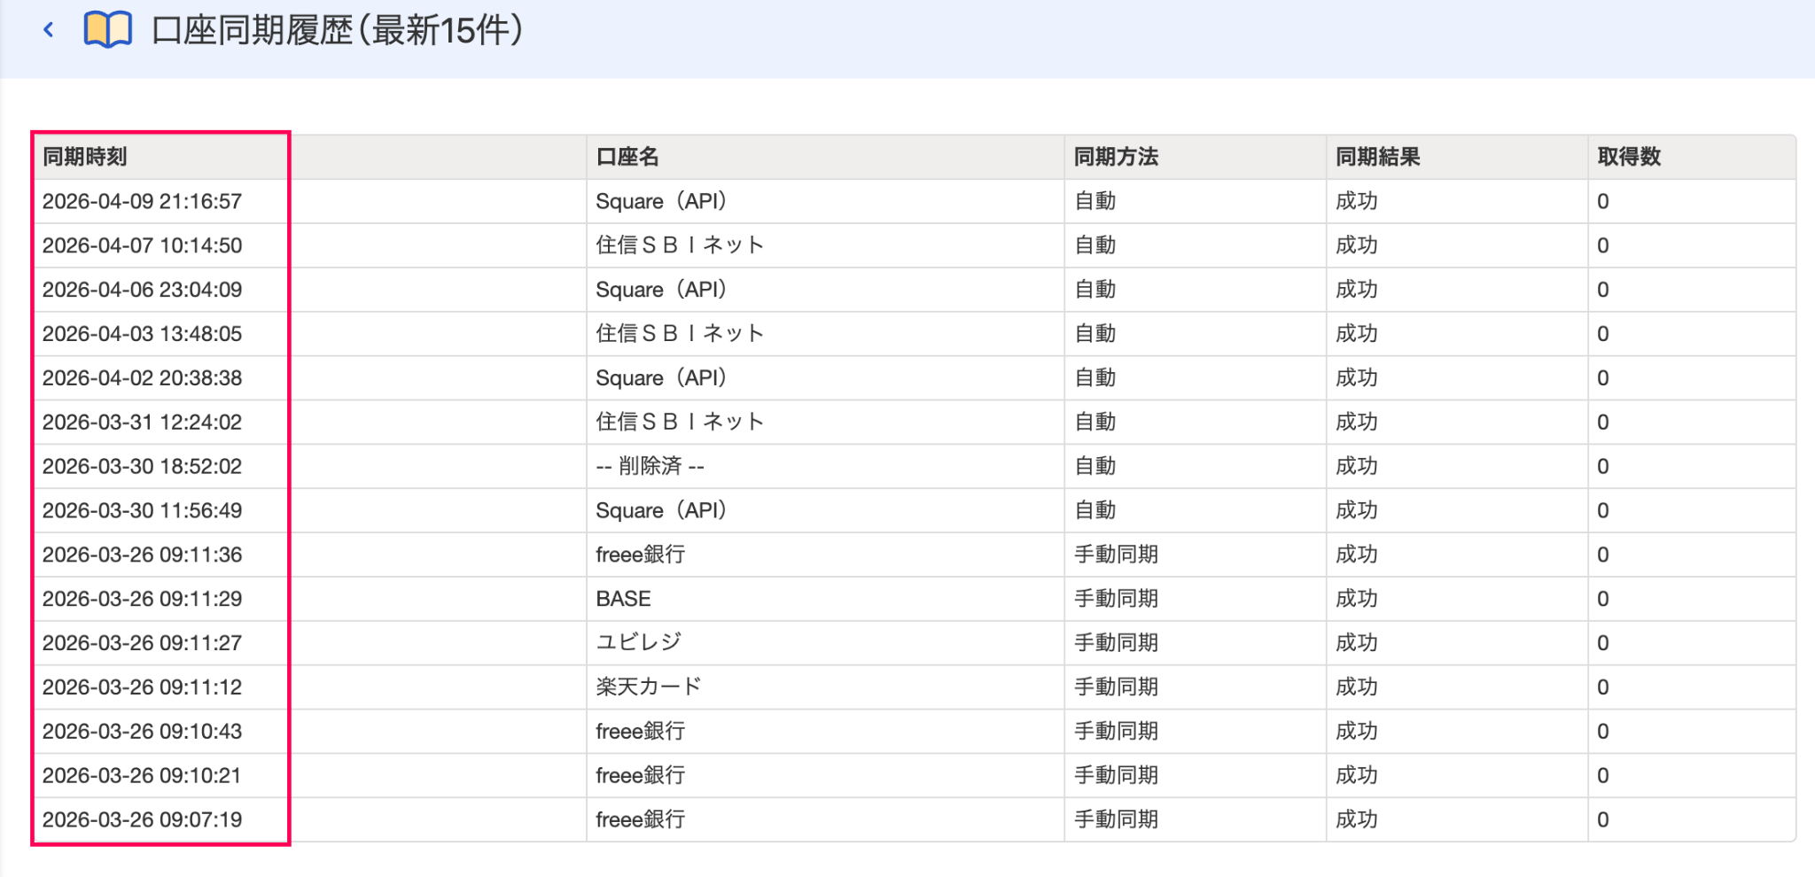Image resolution: width=1815 pixels, height=877 pixels.
Task: Click the 取得数 column header
Action: [x=1629, y=157]
